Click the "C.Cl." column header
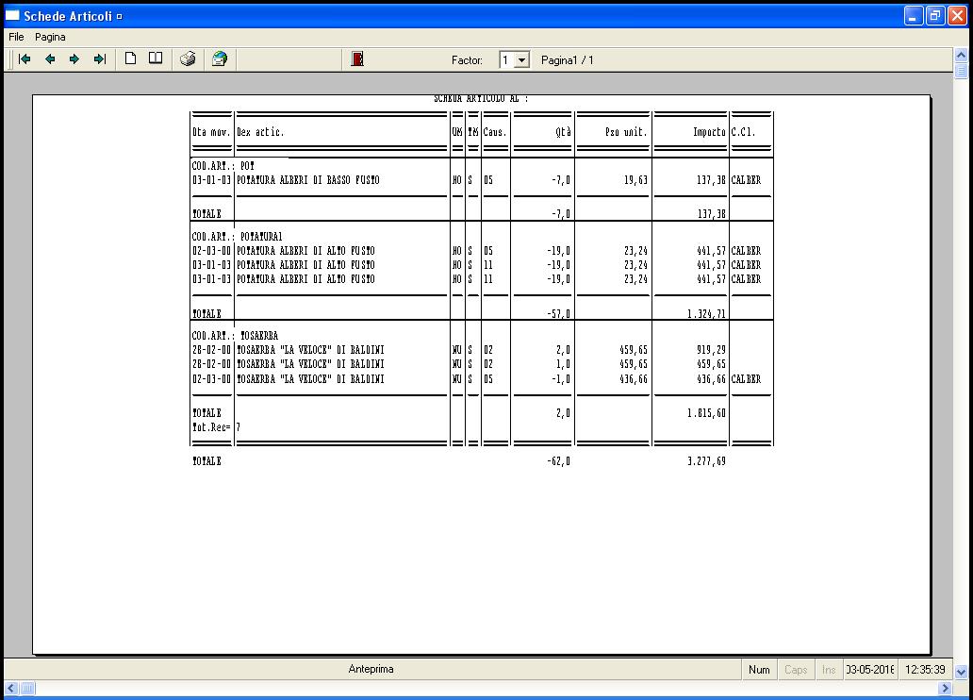Screen dimensions: 973x700 tap(743, 132)
